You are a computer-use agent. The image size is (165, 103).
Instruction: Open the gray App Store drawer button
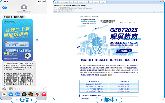coord(11,89)
